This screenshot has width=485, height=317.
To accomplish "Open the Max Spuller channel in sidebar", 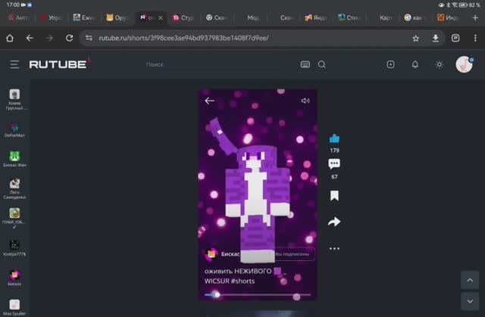I will (x=14, y=307).
